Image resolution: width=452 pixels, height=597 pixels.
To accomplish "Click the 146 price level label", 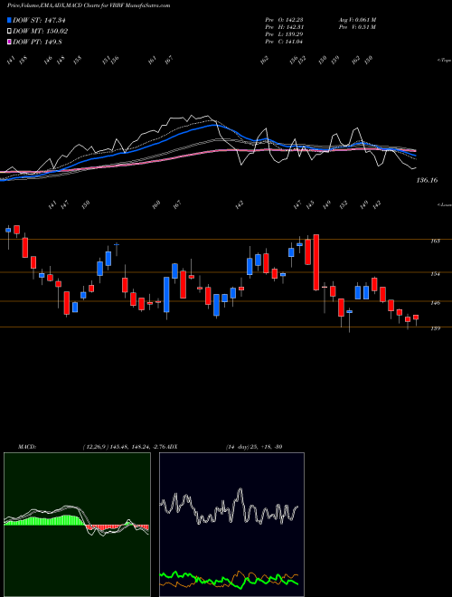I will tap(436, 303).
